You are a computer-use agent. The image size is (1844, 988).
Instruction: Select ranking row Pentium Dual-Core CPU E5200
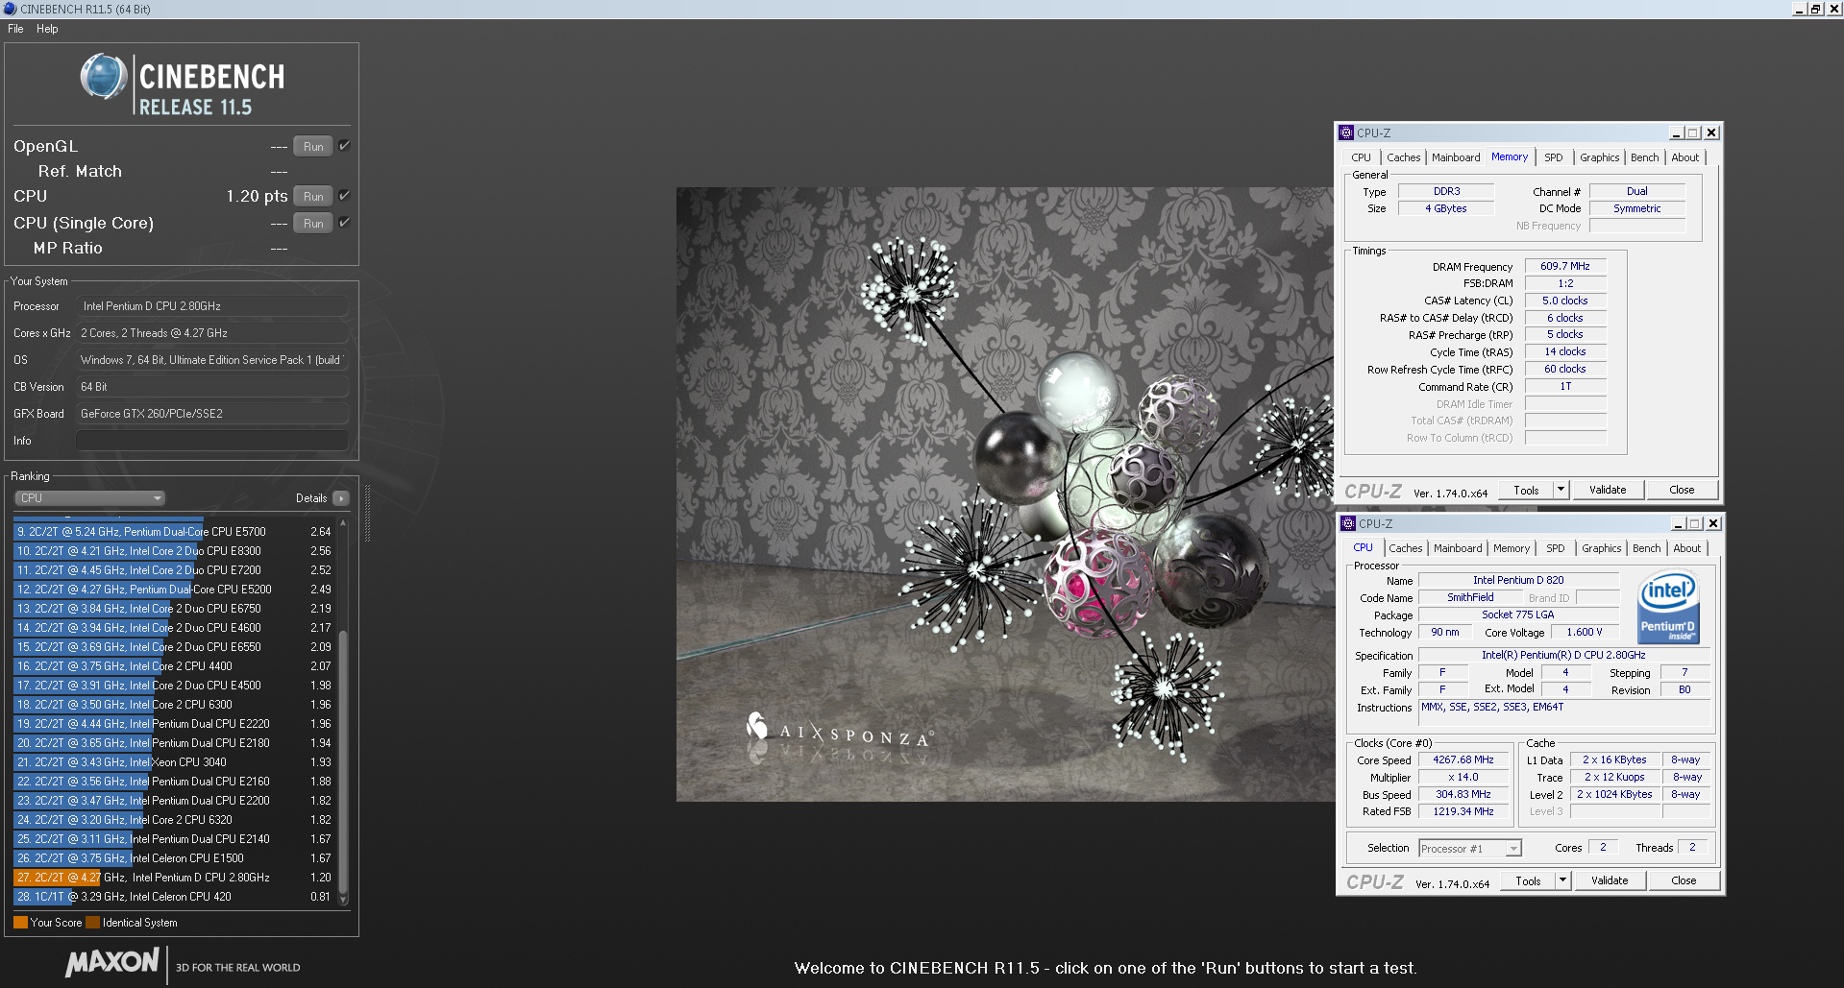[173, 590]
